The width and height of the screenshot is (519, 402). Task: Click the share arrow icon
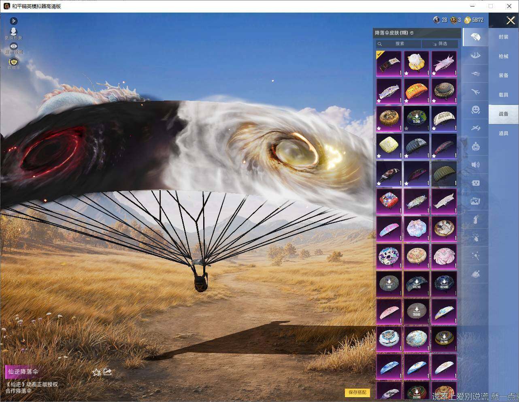(x=108, y=372)
